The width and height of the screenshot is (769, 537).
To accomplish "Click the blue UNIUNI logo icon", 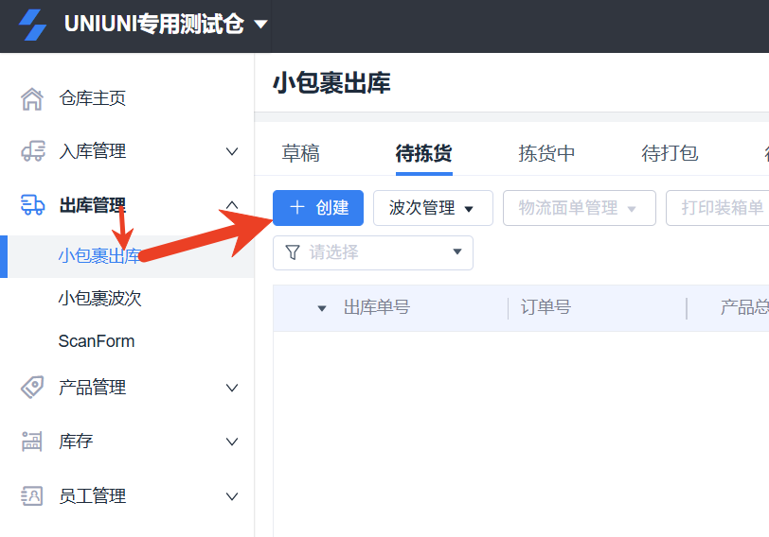I will (x=33, y=25).
